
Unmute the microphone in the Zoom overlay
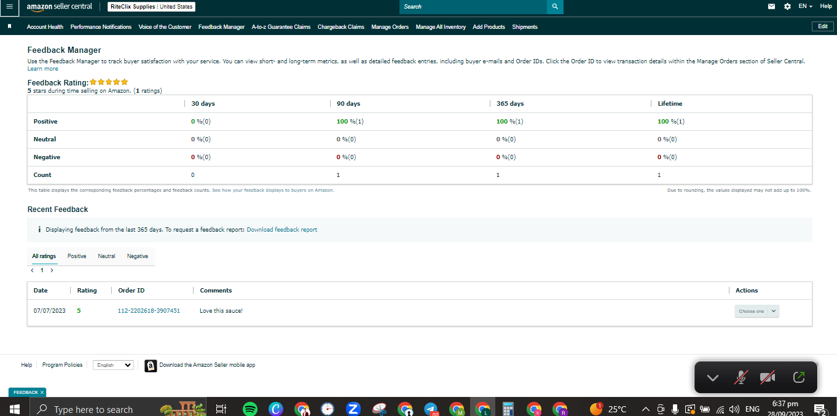741,377
